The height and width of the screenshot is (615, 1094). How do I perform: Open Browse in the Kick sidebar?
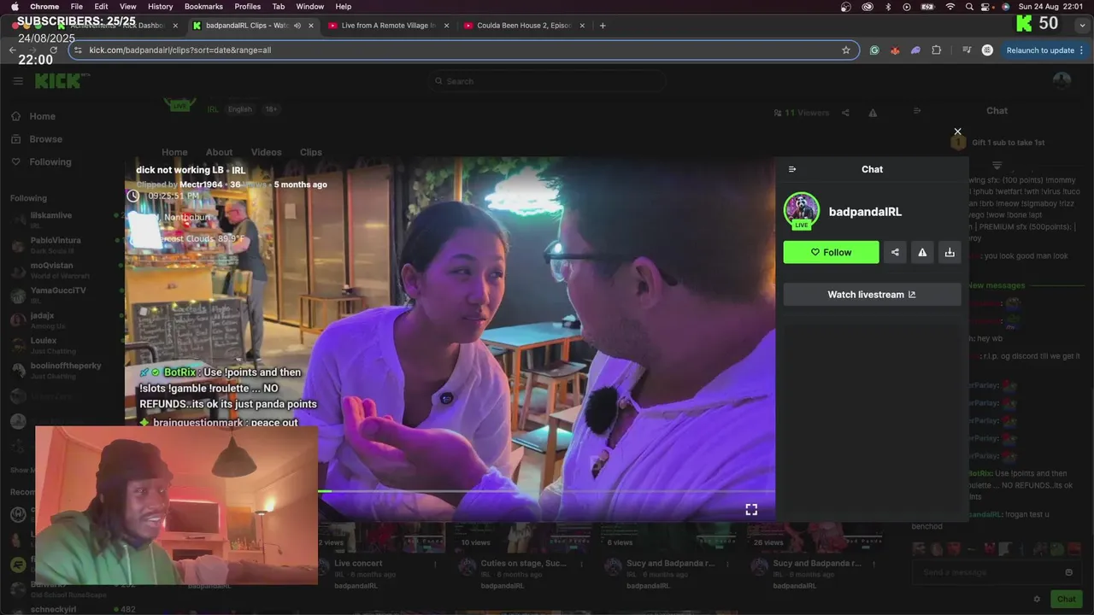pos(38,139)
